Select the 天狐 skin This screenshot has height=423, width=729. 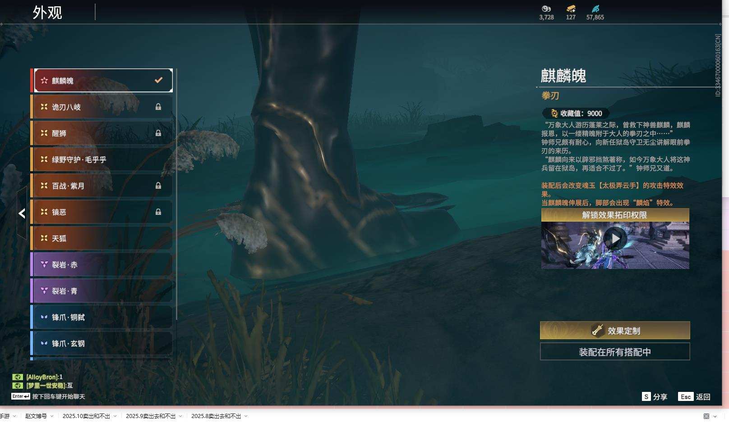coord(102,238)
